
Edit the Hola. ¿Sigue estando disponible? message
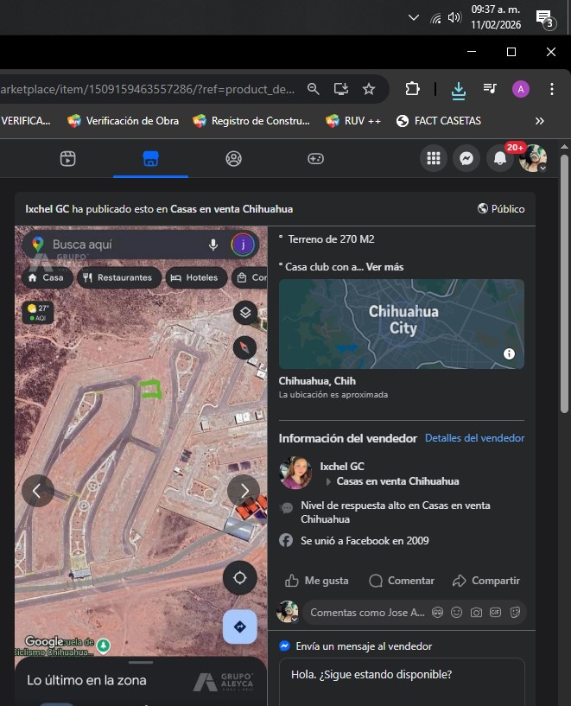[x=402, y=682]
